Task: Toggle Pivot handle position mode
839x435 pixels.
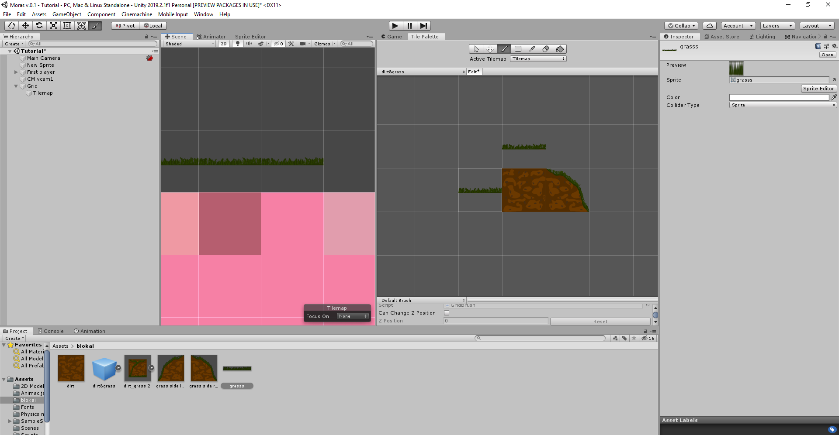Action: (125, 26)
